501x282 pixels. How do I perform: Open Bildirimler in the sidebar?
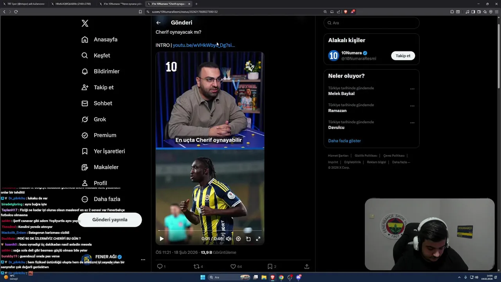[x=100, y=71]
